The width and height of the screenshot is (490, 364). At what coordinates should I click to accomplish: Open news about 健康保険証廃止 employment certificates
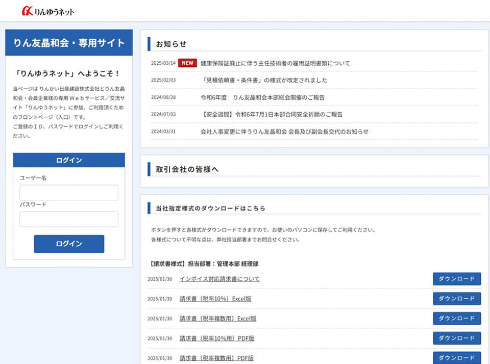point(275,63)
